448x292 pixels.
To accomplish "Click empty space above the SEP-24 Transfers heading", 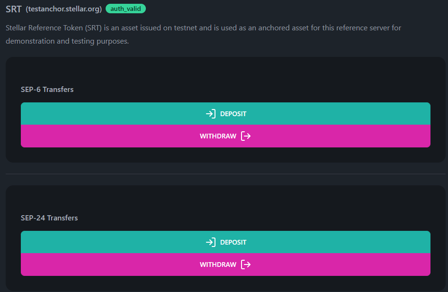I will 225,200.
